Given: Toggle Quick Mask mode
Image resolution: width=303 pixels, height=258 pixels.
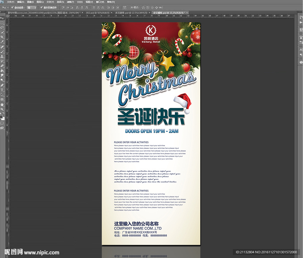Looking at the screenshot, I should pos(2,123).
